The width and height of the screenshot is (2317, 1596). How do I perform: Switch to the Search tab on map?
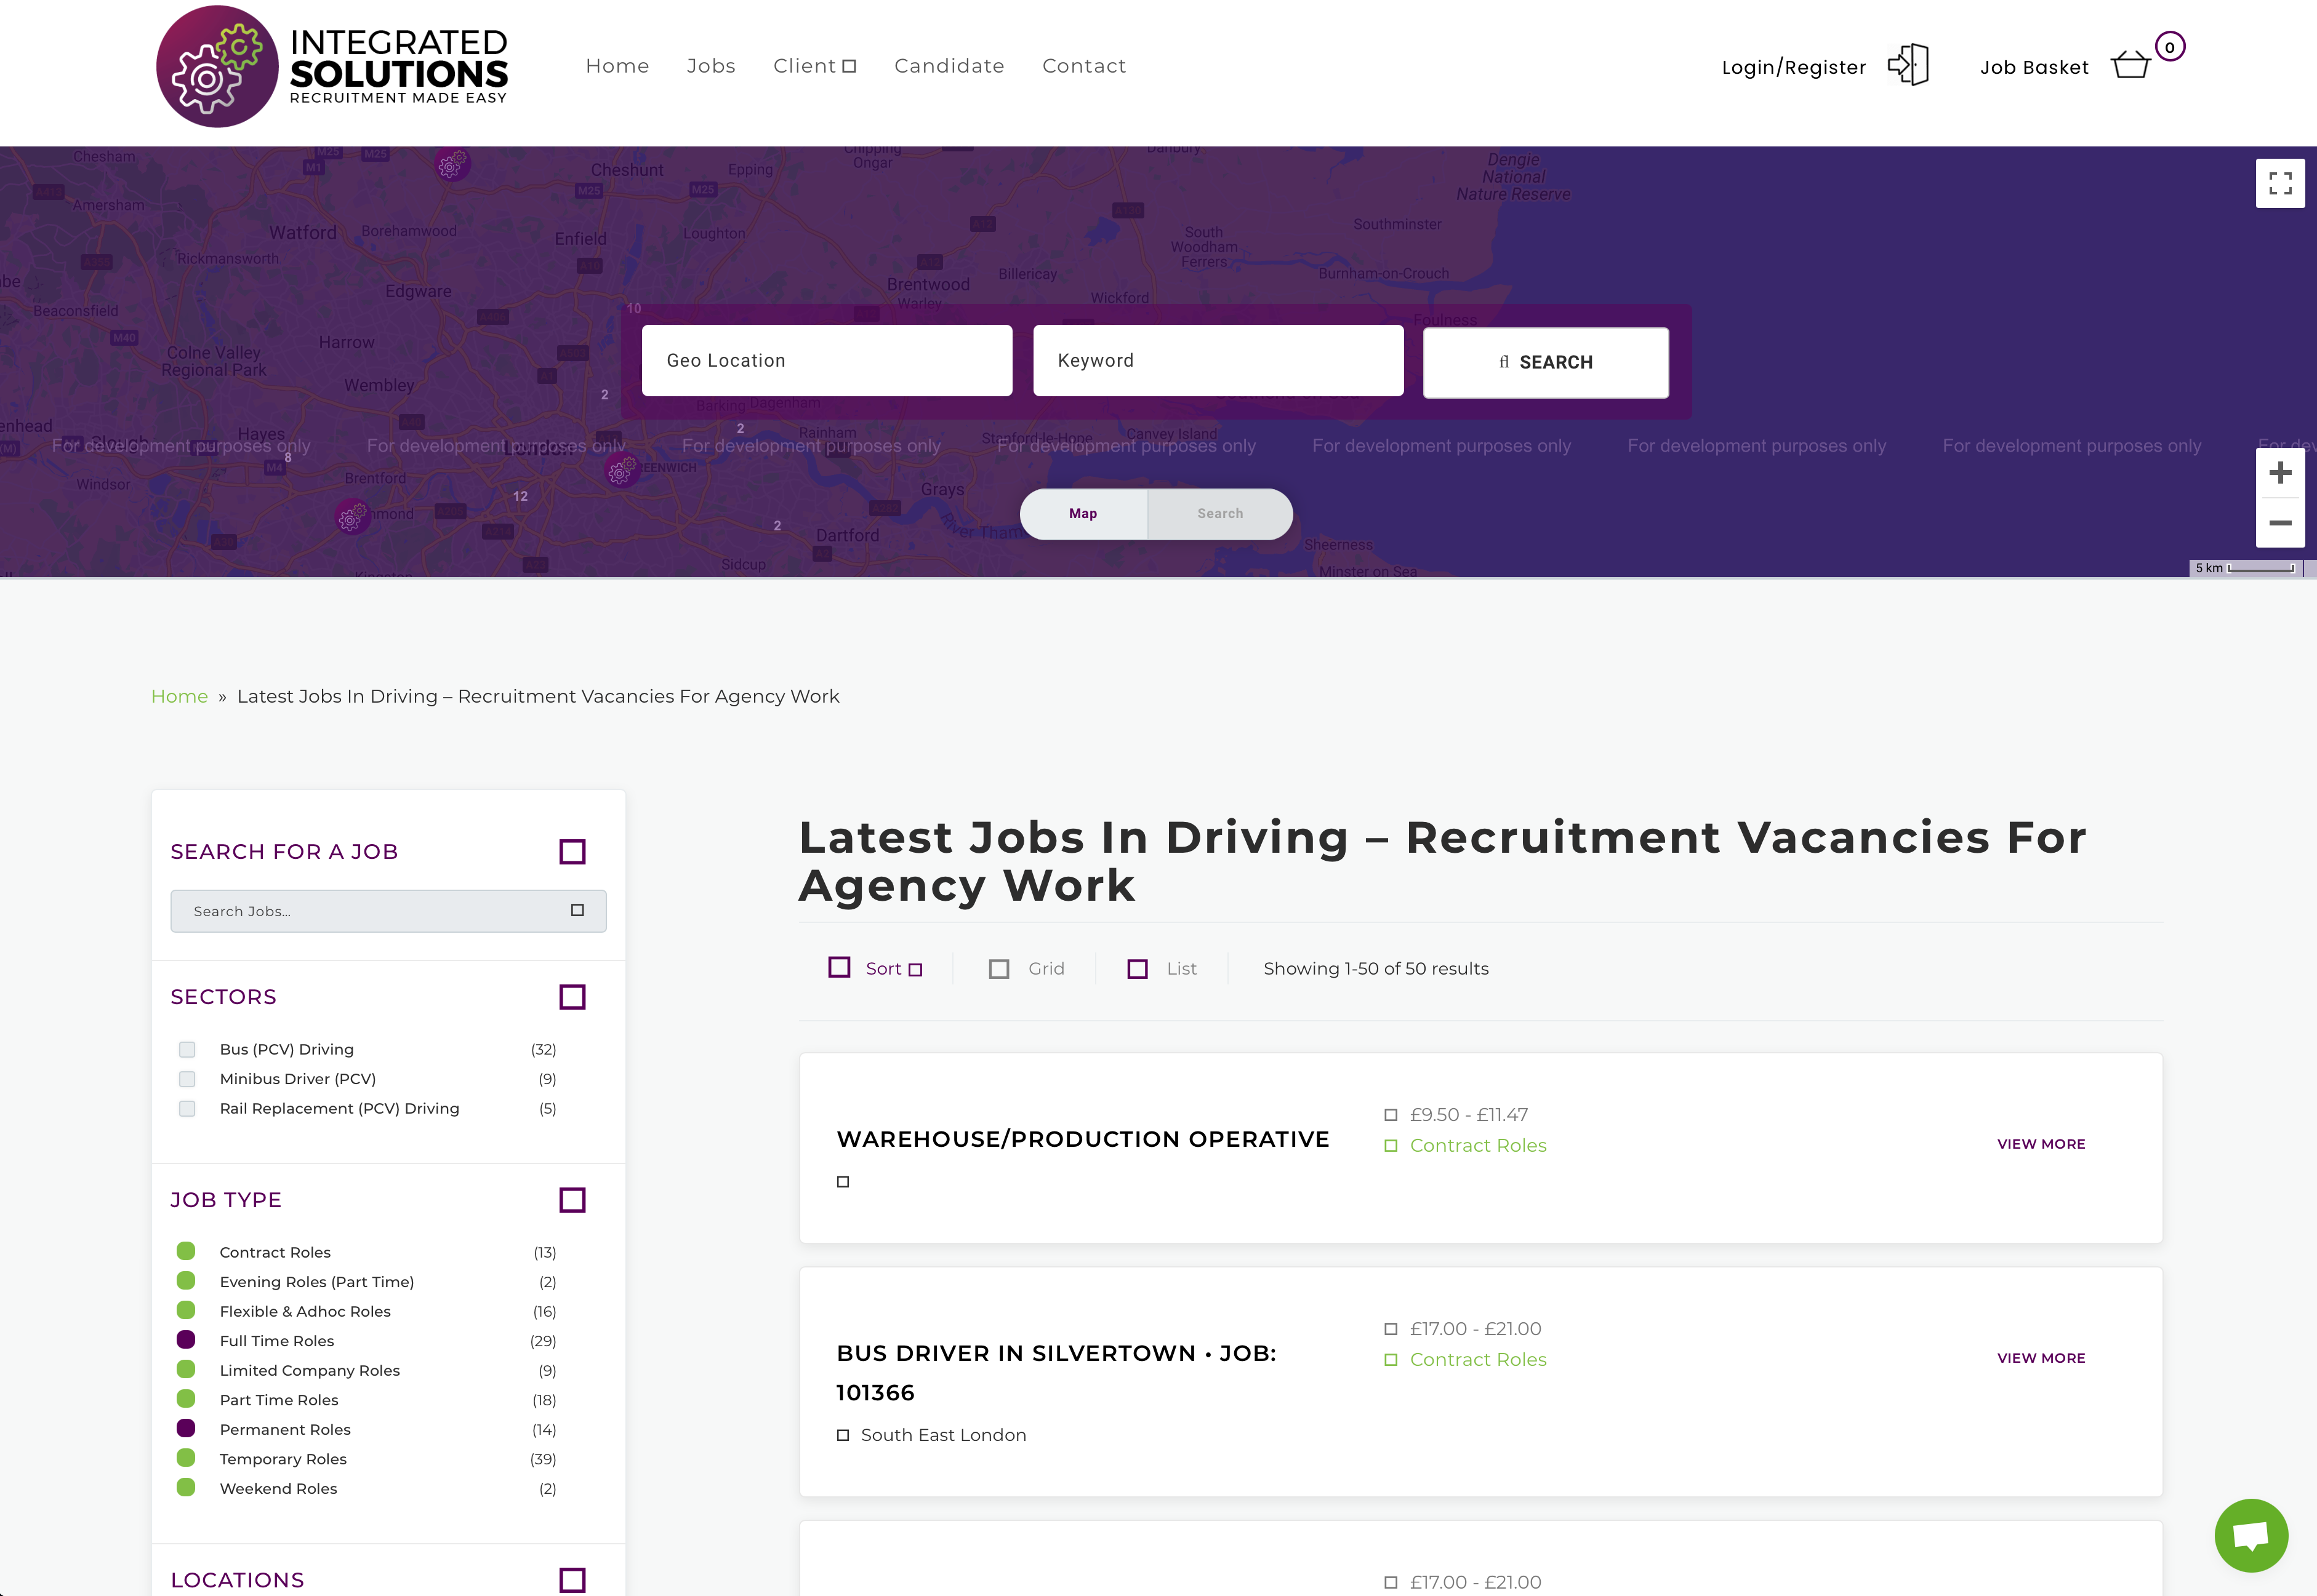tap(1219, 514)
